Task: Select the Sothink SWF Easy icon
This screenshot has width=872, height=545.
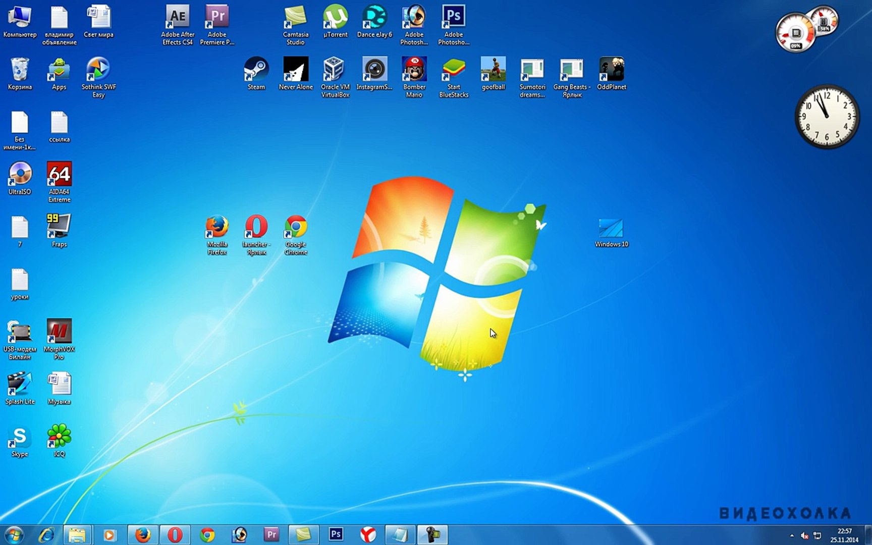Action: 98,77
